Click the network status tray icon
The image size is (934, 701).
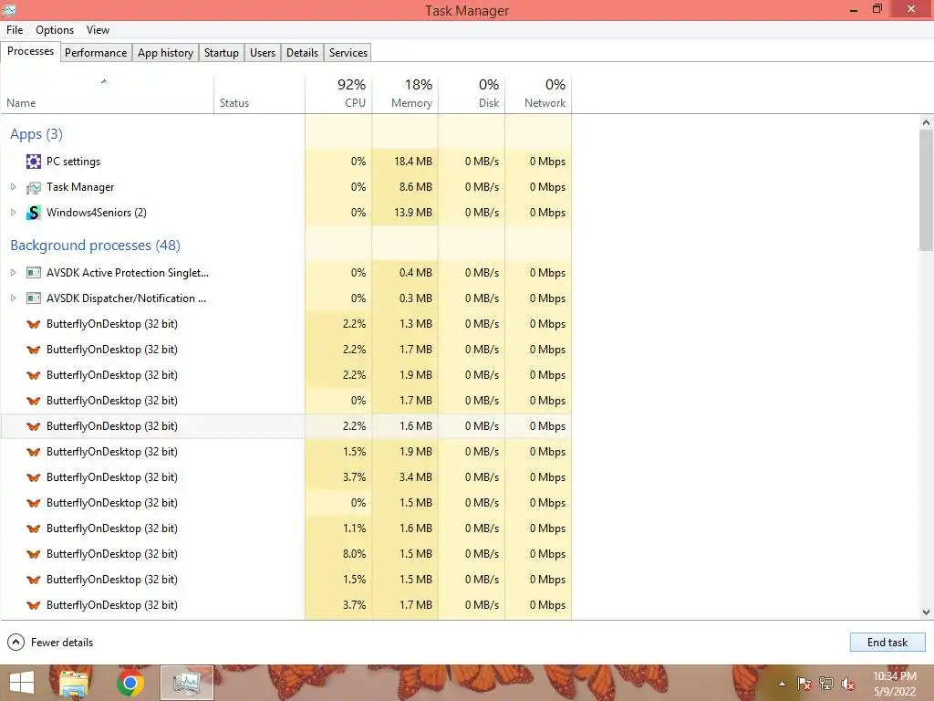click(826, 684)
